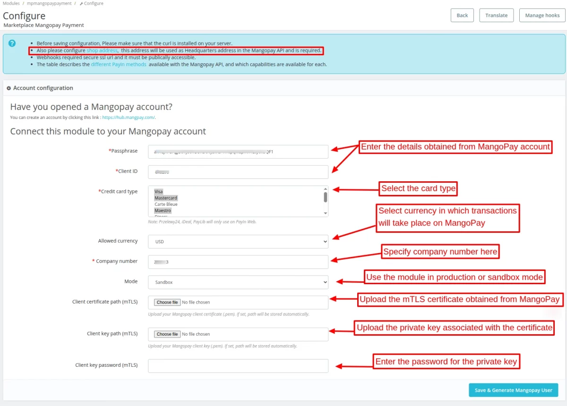Click the Client key password (mTLS) label
Screen dimensions: 567x406
click(106, 365)
